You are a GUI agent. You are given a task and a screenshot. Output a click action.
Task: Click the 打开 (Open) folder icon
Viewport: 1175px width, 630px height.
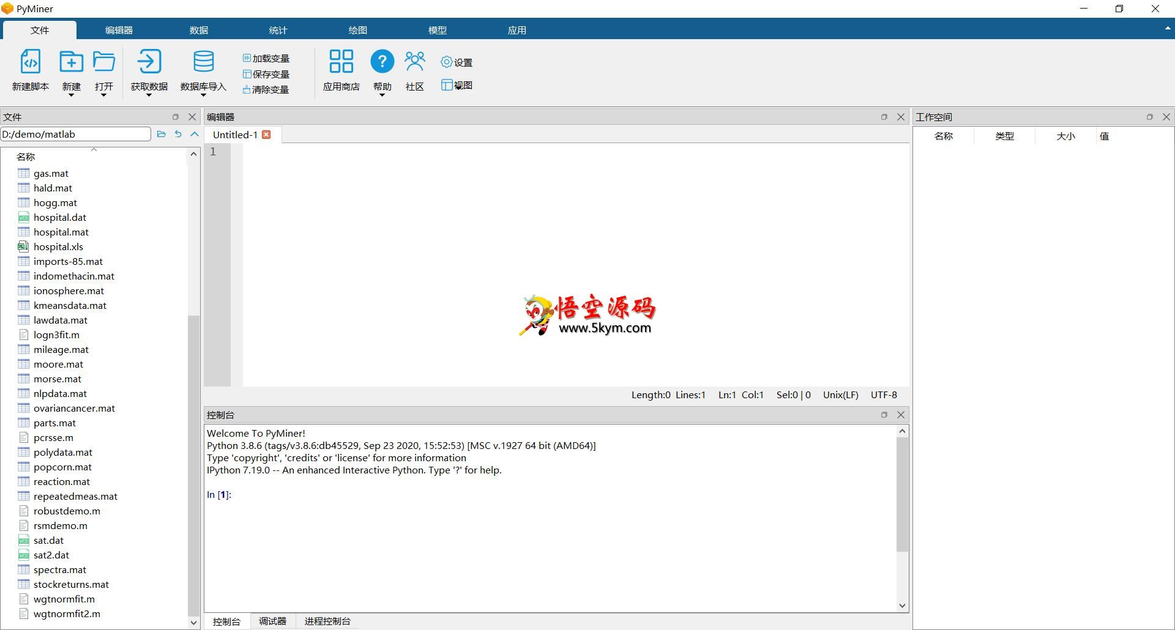click(x=104, y=62)
